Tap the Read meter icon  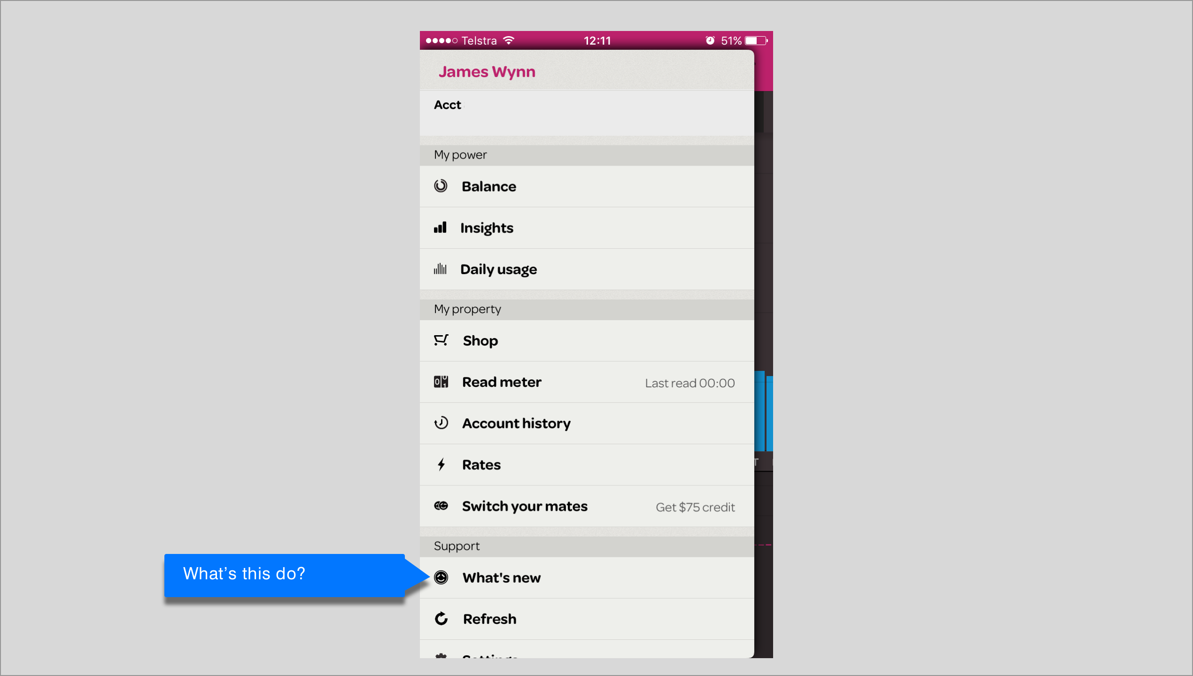(441, 382)
